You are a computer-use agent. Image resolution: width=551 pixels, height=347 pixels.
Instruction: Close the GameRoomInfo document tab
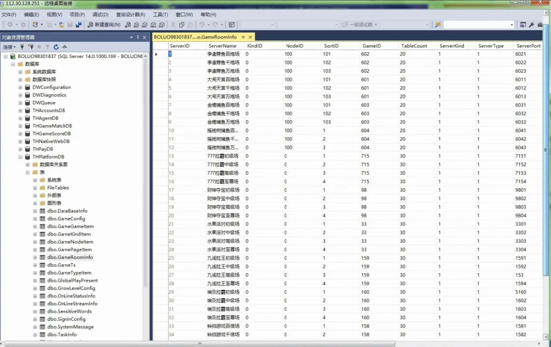tap(250, 37)
